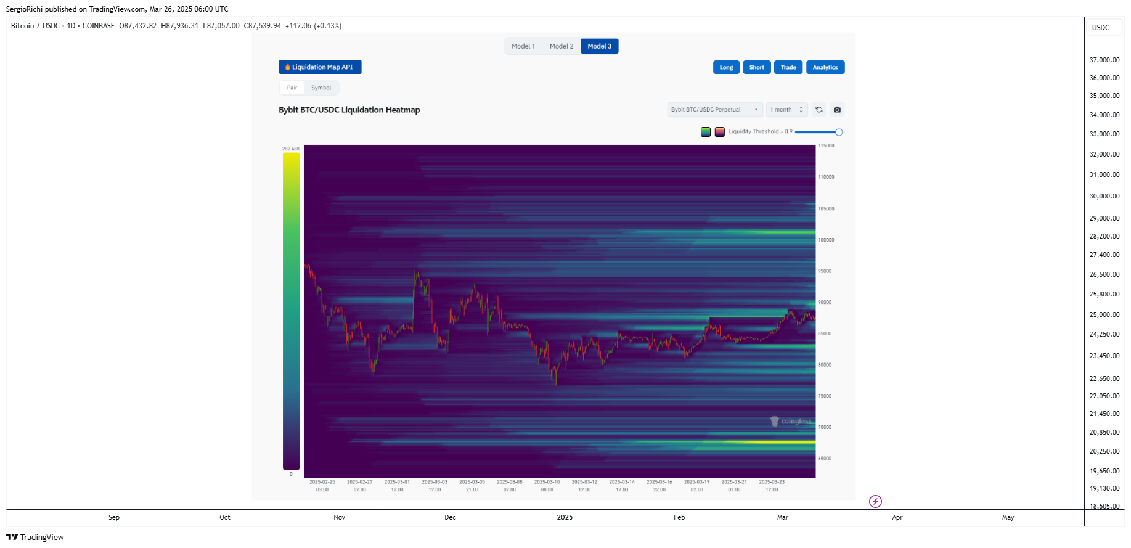Viewport: 1131px width, 548px height.
Task: Click the Liquidity Threshold slider handle
Action: tap(839, 132)
